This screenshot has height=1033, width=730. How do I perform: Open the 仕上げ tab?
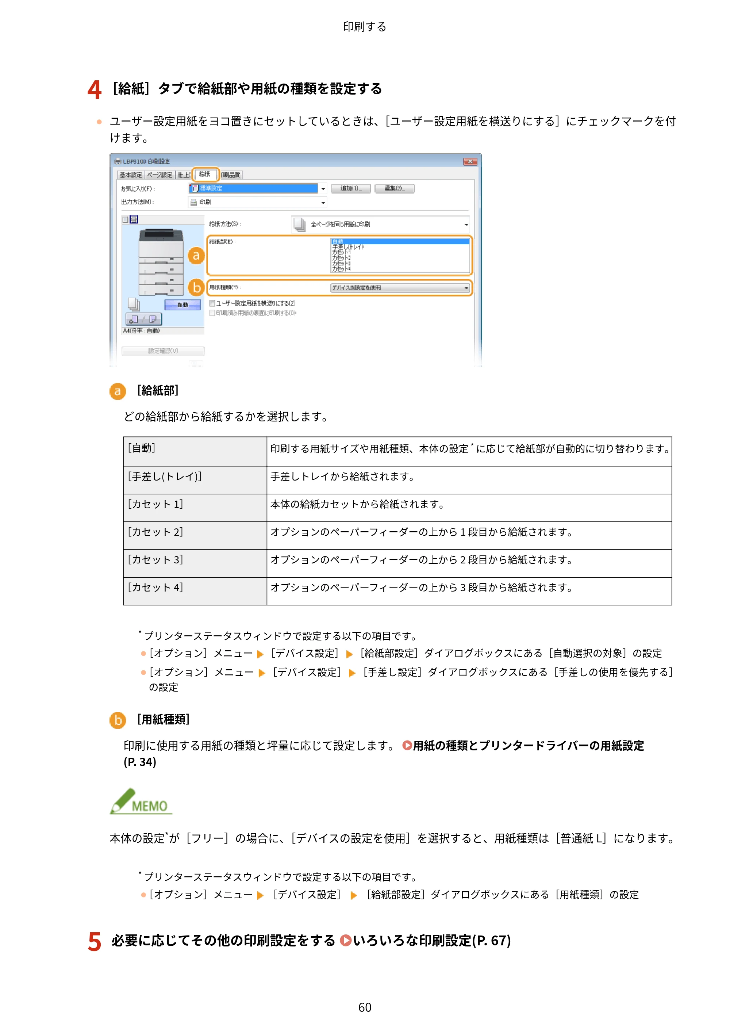184,175
